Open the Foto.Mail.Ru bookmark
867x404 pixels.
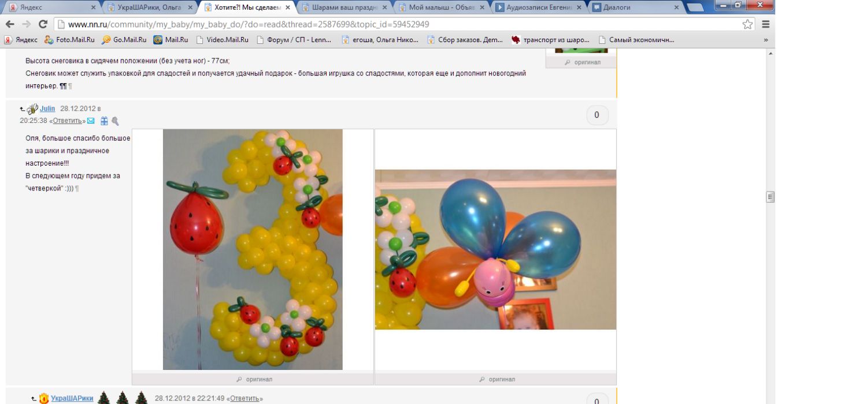click(69, 40)
